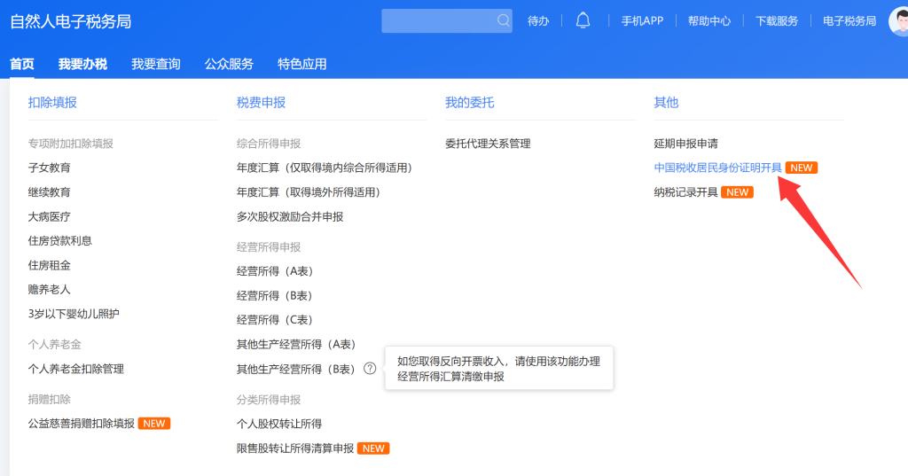908x476 pixels.
Task: Click the question mark help icon
Action: click(370, 369)
